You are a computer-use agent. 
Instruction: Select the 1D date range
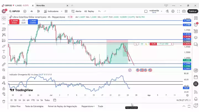(x=11, y=100)
